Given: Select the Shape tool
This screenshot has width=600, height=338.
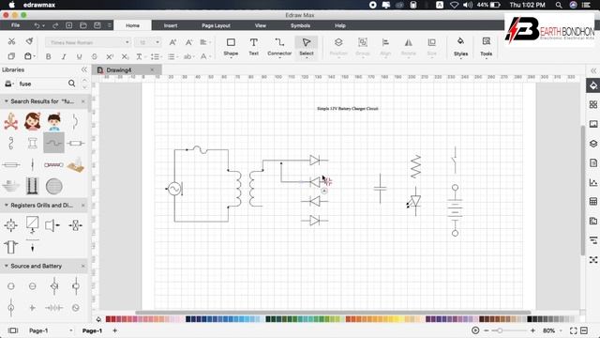Looking at the screenshot, I should 231,47.
